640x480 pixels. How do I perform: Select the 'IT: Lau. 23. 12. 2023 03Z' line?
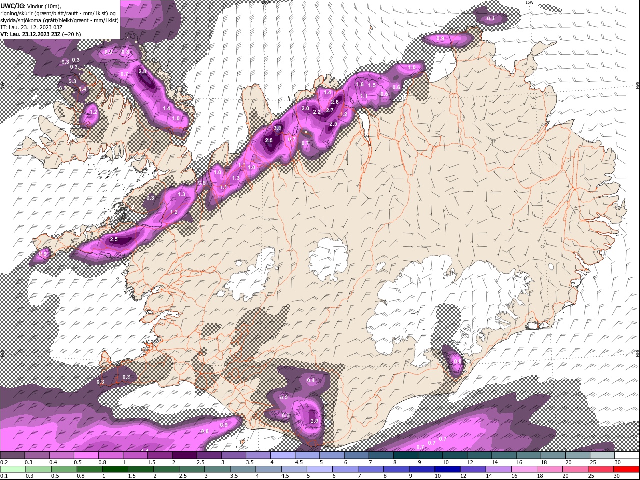31,27
